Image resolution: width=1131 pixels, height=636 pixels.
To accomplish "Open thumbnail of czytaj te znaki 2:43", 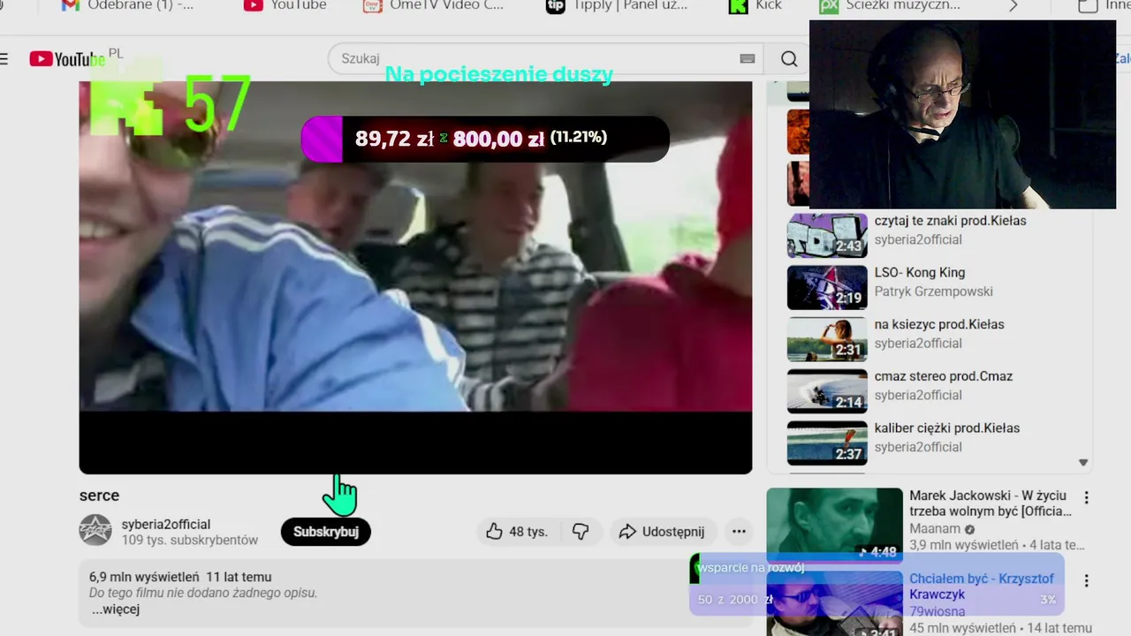I will pos(827,236).
